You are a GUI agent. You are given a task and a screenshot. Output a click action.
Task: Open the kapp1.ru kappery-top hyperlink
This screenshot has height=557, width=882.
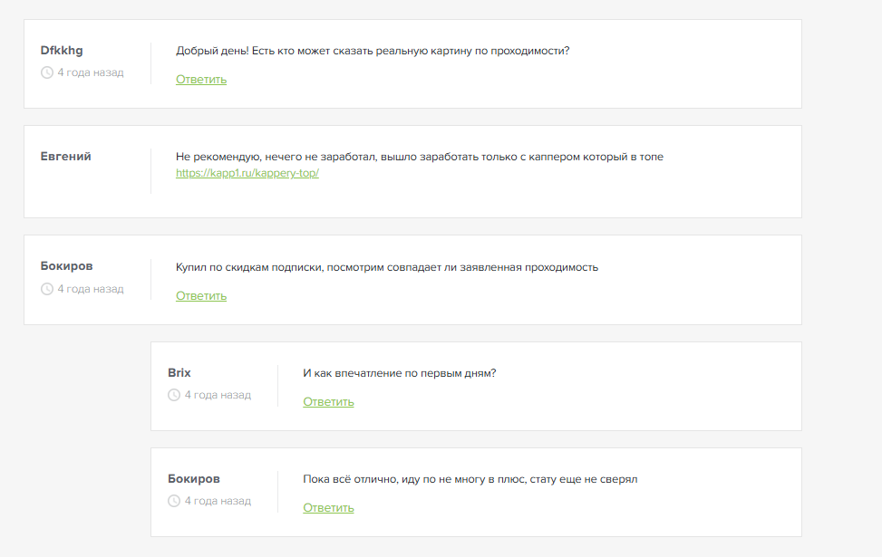pos(246,173)
